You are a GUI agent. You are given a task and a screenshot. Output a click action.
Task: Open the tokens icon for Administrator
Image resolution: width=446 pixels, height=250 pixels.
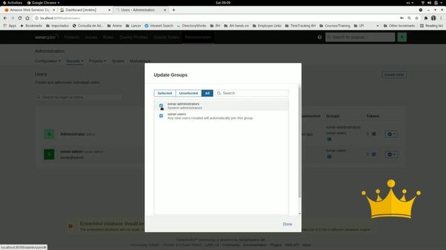[x=374, y=134]
